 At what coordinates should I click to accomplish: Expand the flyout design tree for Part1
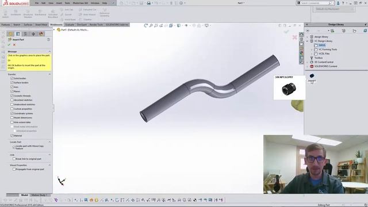point(54,30)
